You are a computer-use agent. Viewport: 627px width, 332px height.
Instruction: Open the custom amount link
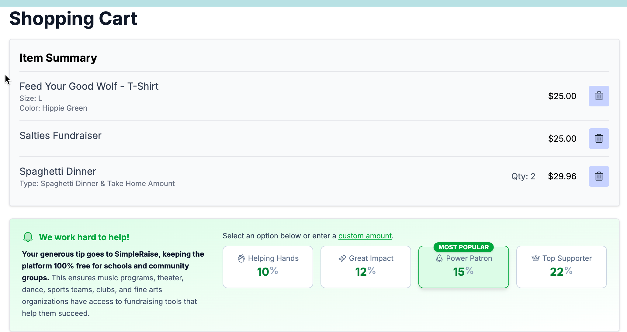[365, 236]
